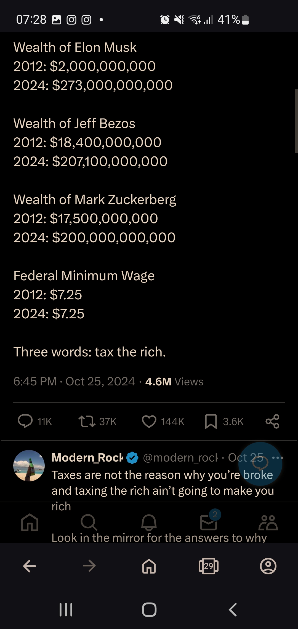Click the Modern_Rock username link
298x629 pixels.
click(x=87, y=458)
